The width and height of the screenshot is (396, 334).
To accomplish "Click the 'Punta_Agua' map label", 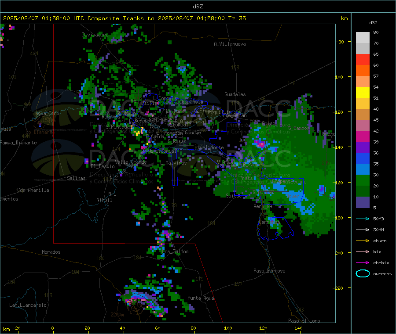I will [201, 298].
